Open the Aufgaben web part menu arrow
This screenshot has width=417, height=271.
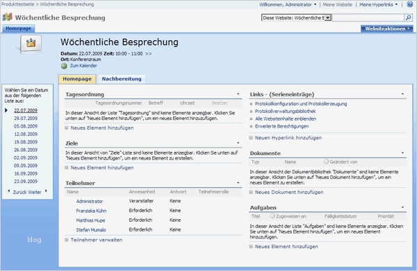coord(402,207)
